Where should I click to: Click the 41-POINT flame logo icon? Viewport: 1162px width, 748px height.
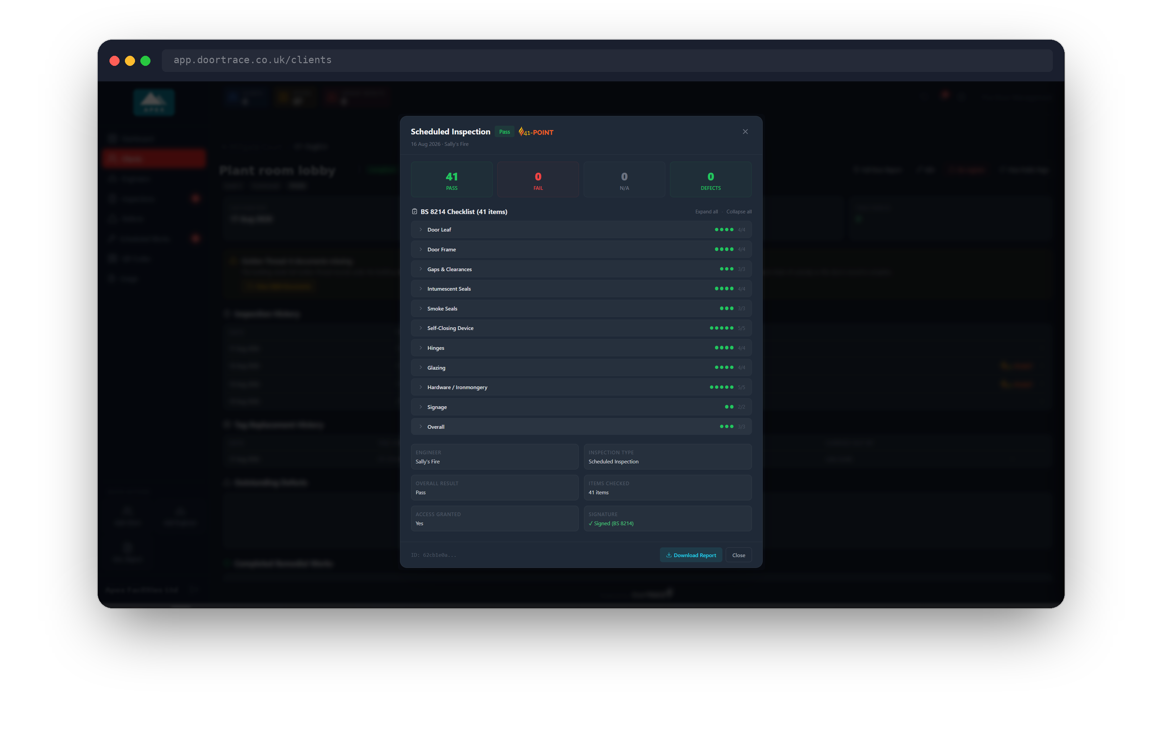click(521, 132)
